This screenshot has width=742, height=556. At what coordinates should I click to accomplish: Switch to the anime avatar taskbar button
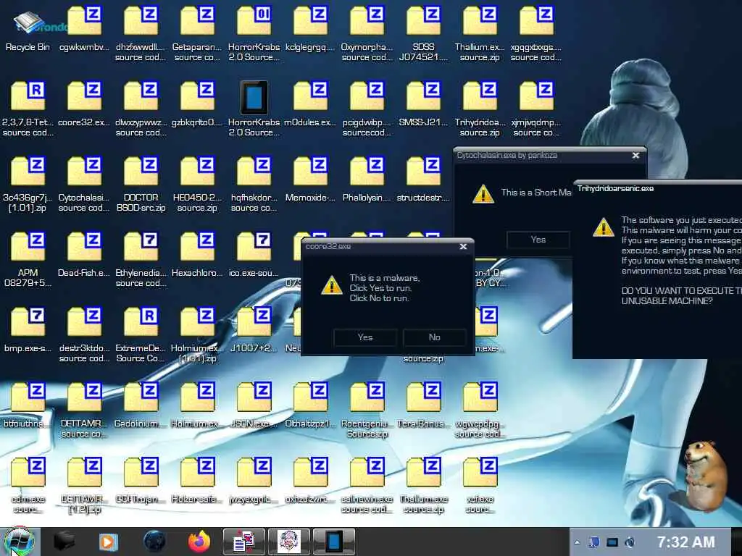pos(288,542)
